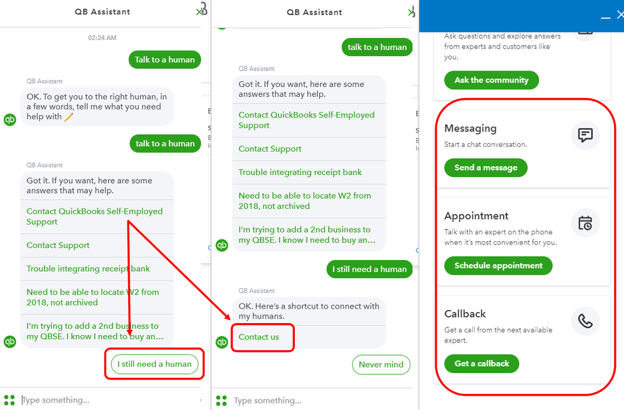Click the Appointment calendar clock icon

click(x=585, y=223)
